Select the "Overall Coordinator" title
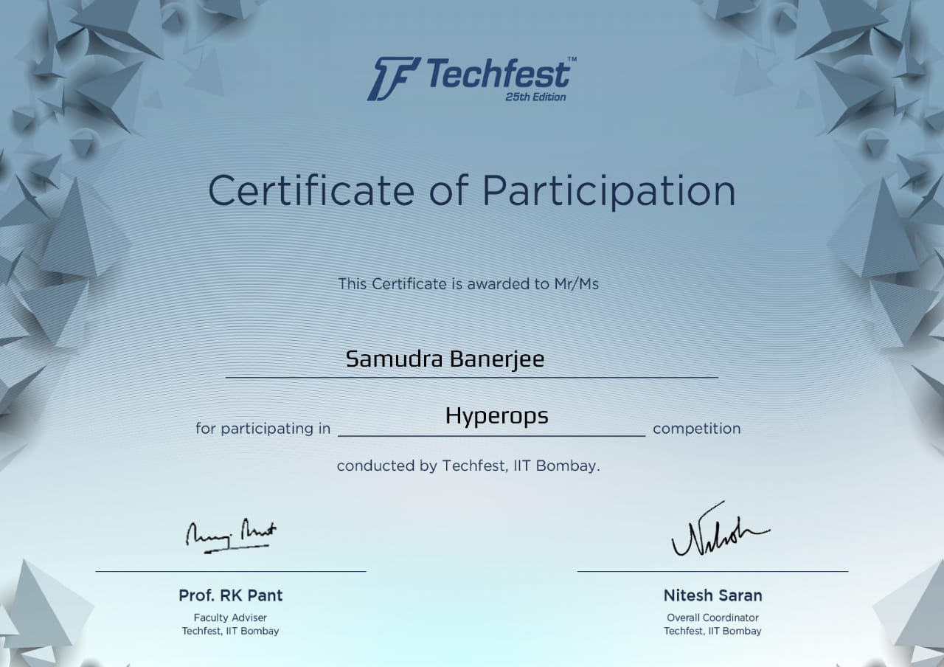Viewport: 944px width, 667px height. [712, 618]
